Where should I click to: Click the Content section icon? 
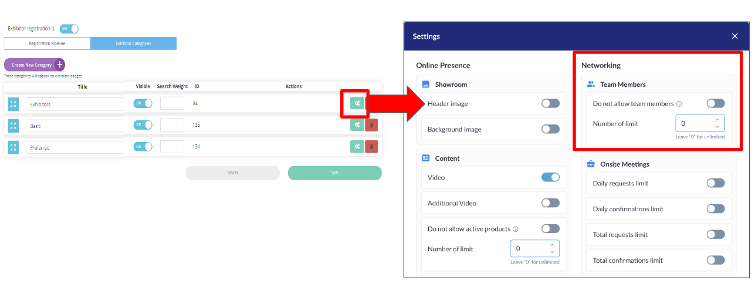pos(426,158)
